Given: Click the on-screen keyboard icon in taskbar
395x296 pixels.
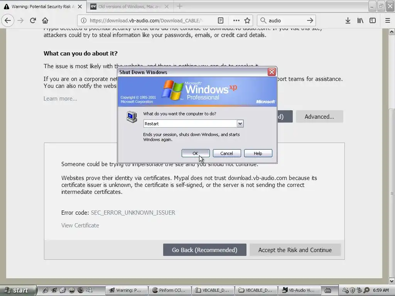Looking at the screenshot, I should [328, 290].
